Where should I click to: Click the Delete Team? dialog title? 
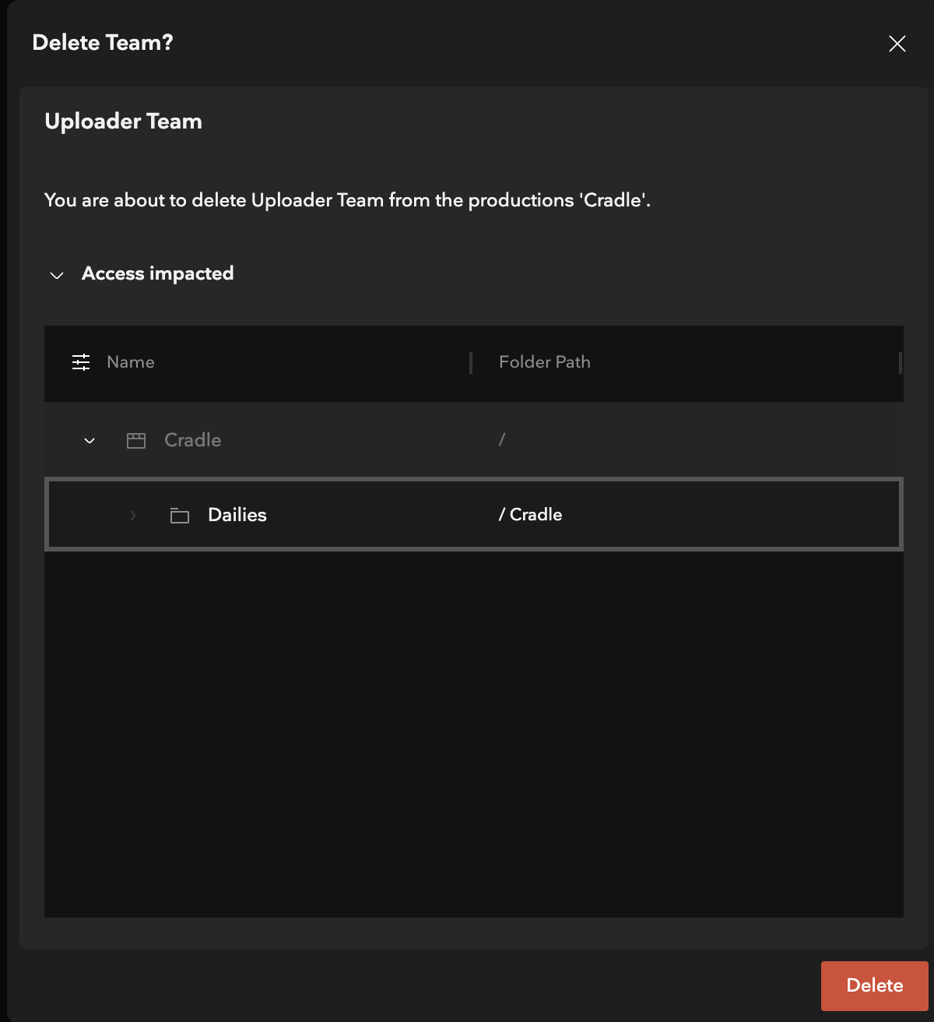(x=103, y=43)
